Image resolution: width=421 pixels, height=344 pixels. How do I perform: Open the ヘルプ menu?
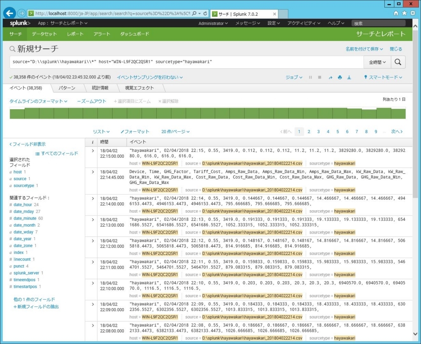(336, 23)
